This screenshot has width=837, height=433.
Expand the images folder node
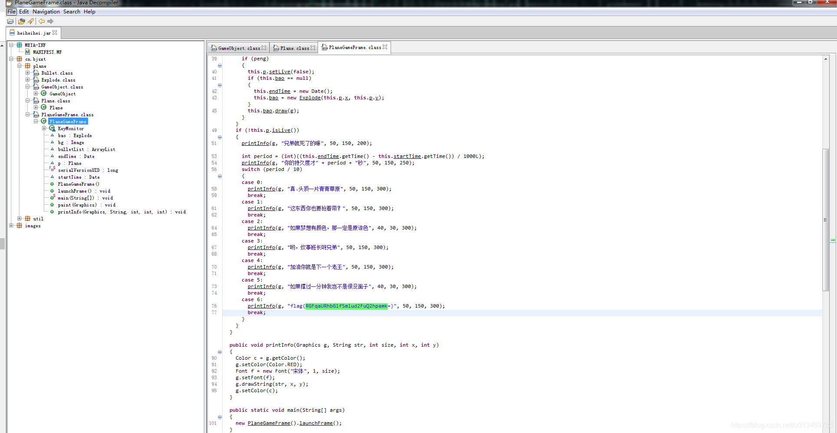(x=11, y=225)
